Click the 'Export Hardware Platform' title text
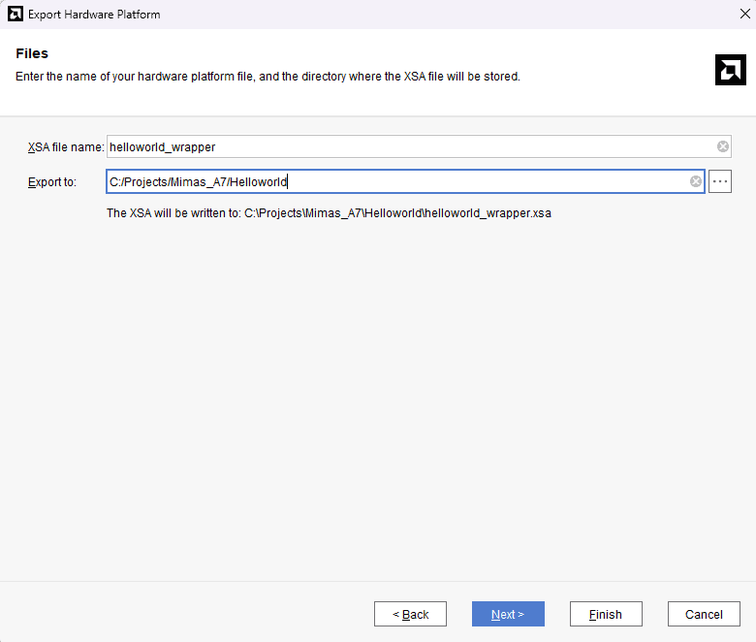The height and width of the screenshot is (642, 756). tap(94, 15)
